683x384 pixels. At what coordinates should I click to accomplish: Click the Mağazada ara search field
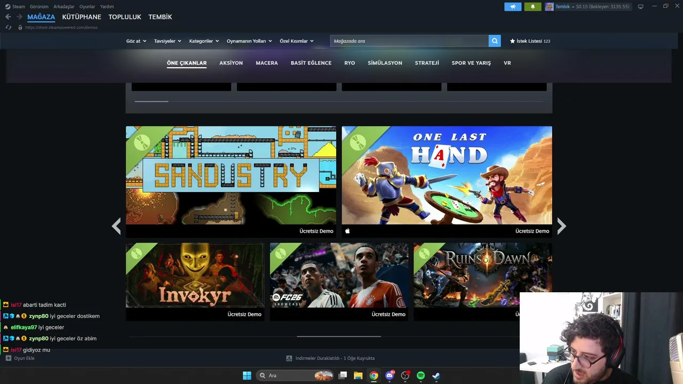click(409, 41)
